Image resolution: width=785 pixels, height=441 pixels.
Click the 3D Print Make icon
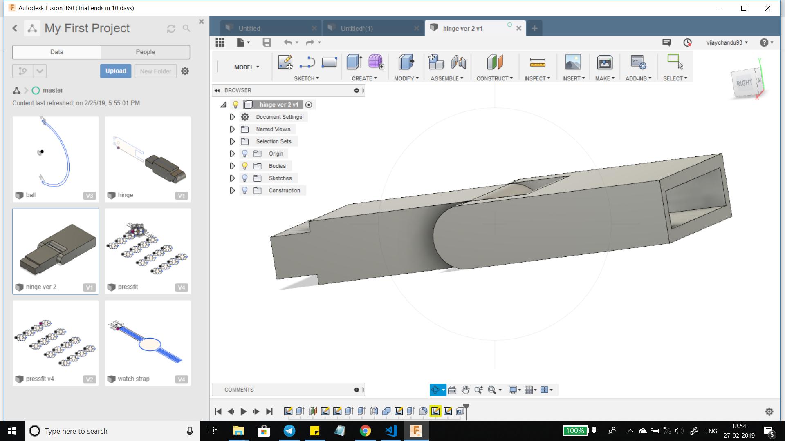[x=604, y=62]
